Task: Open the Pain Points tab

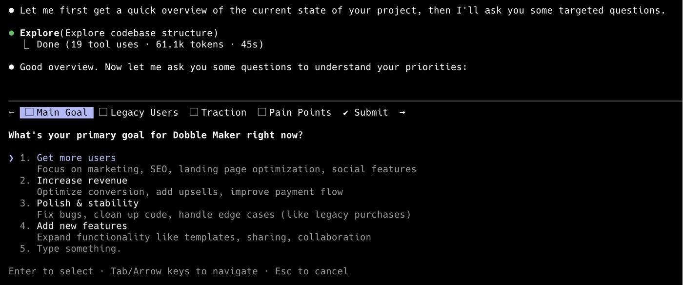Action: tap(300, 113)
